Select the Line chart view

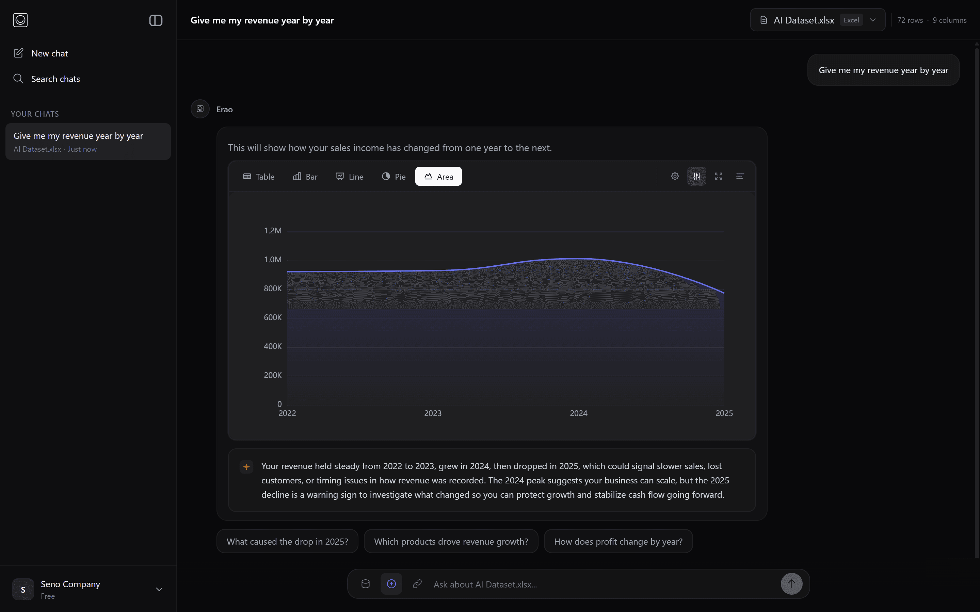click(349, 176)
